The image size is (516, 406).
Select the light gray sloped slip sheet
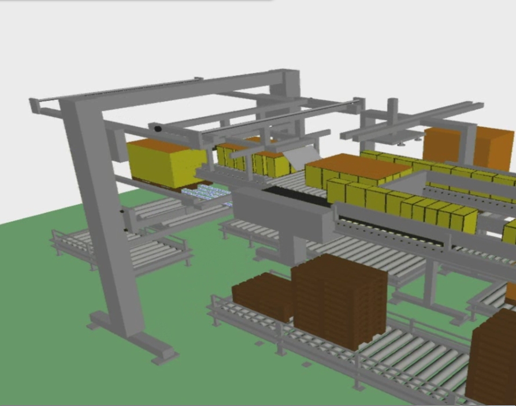[303, 156]
